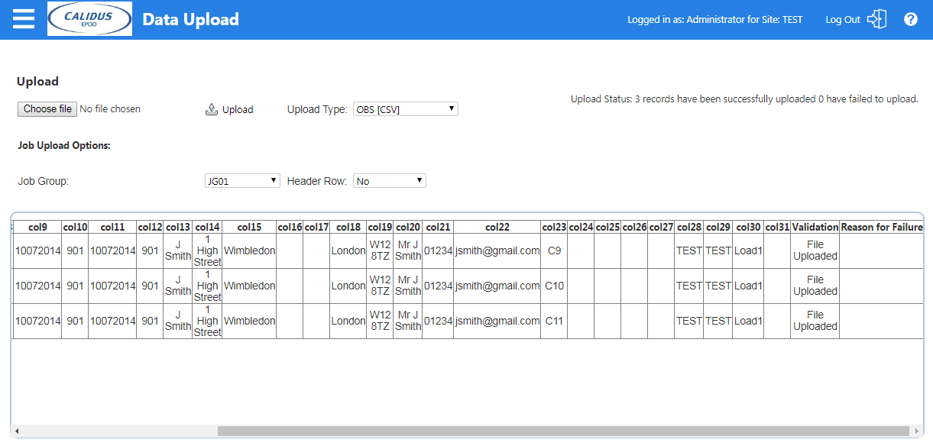Click the col15 column header
Image resolution: width=933 pixels, height=446 pixels.
pos(249,227)
